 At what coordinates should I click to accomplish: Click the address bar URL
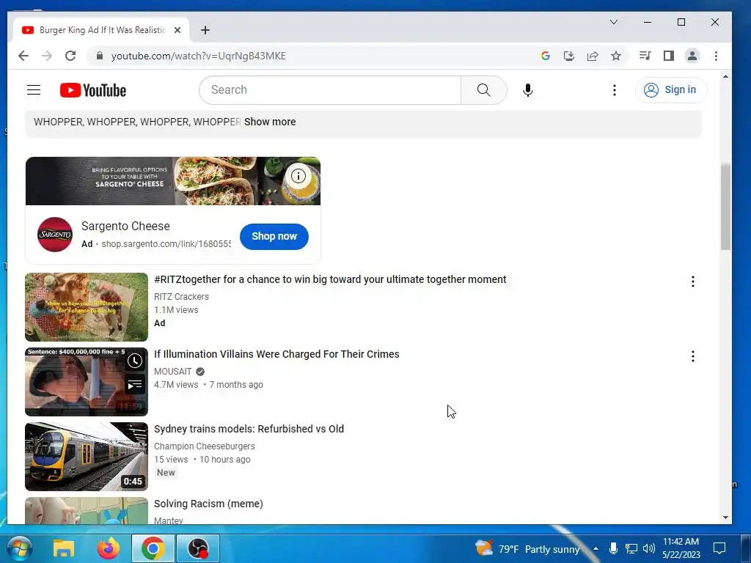click(198, 56)
